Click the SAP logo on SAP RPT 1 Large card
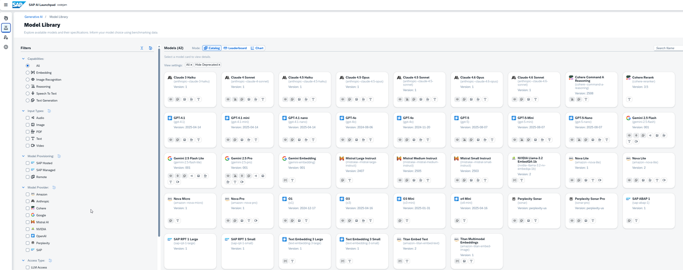Screen dimensions: 683x270 (170, 239)
